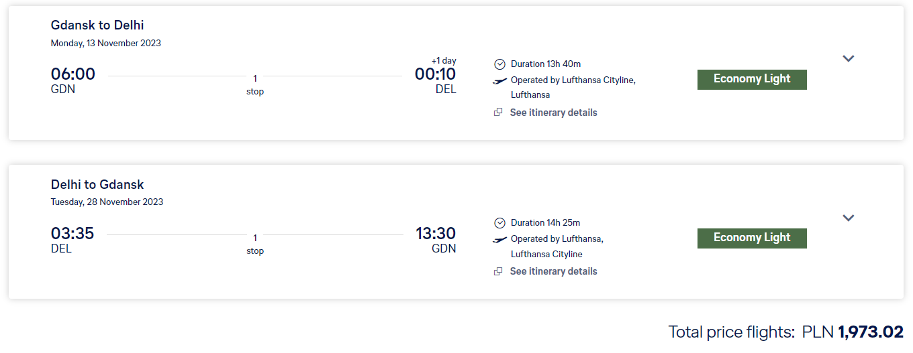Click the 1 stop marker on return flight

click(x=255, y=244)
